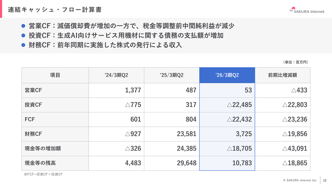This screenshot has height=186, width=332.
Task: Select the 前期比増減額 column header
Action: (x=282, y=75)
